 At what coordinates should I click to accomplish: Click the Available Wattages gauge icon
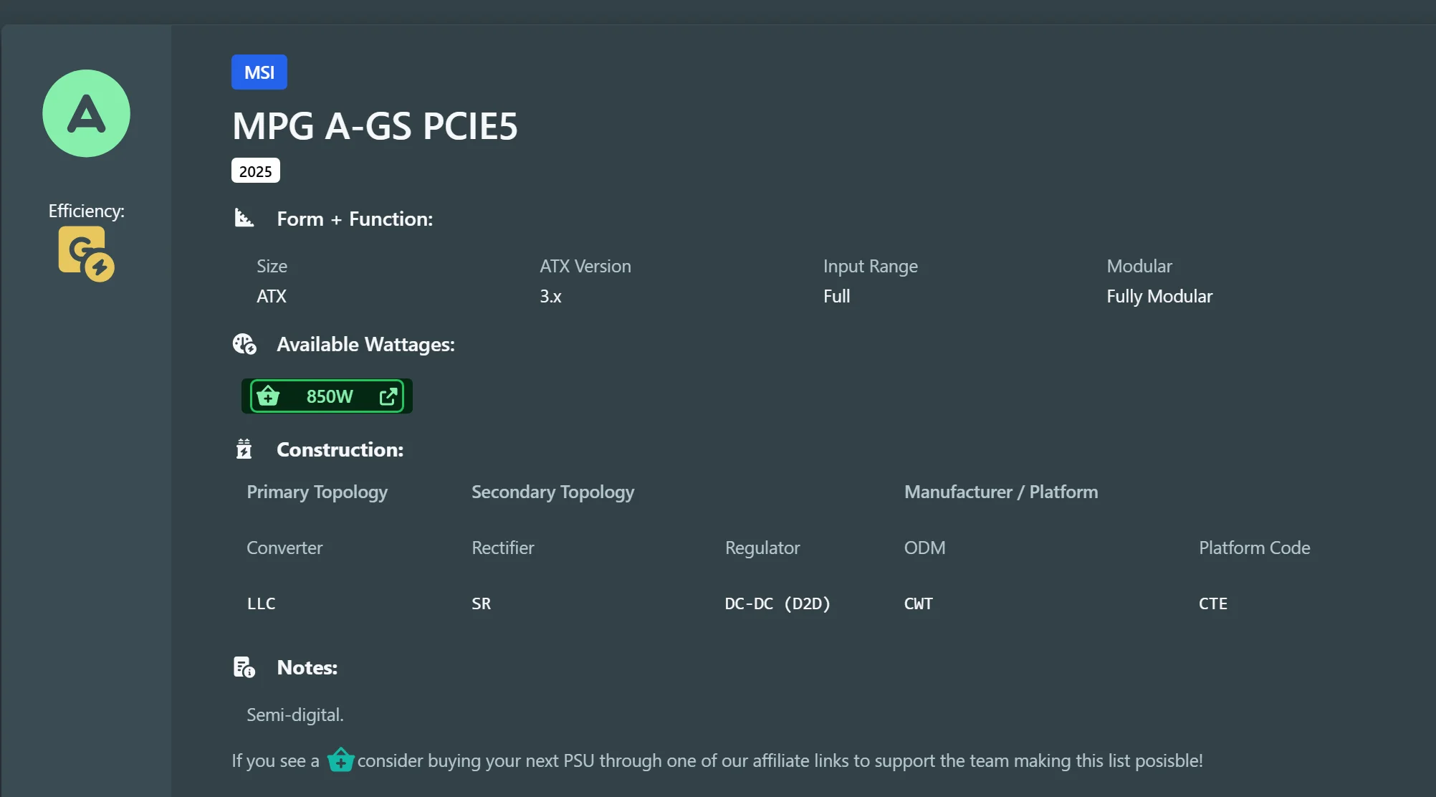click(x=244, y=344)
